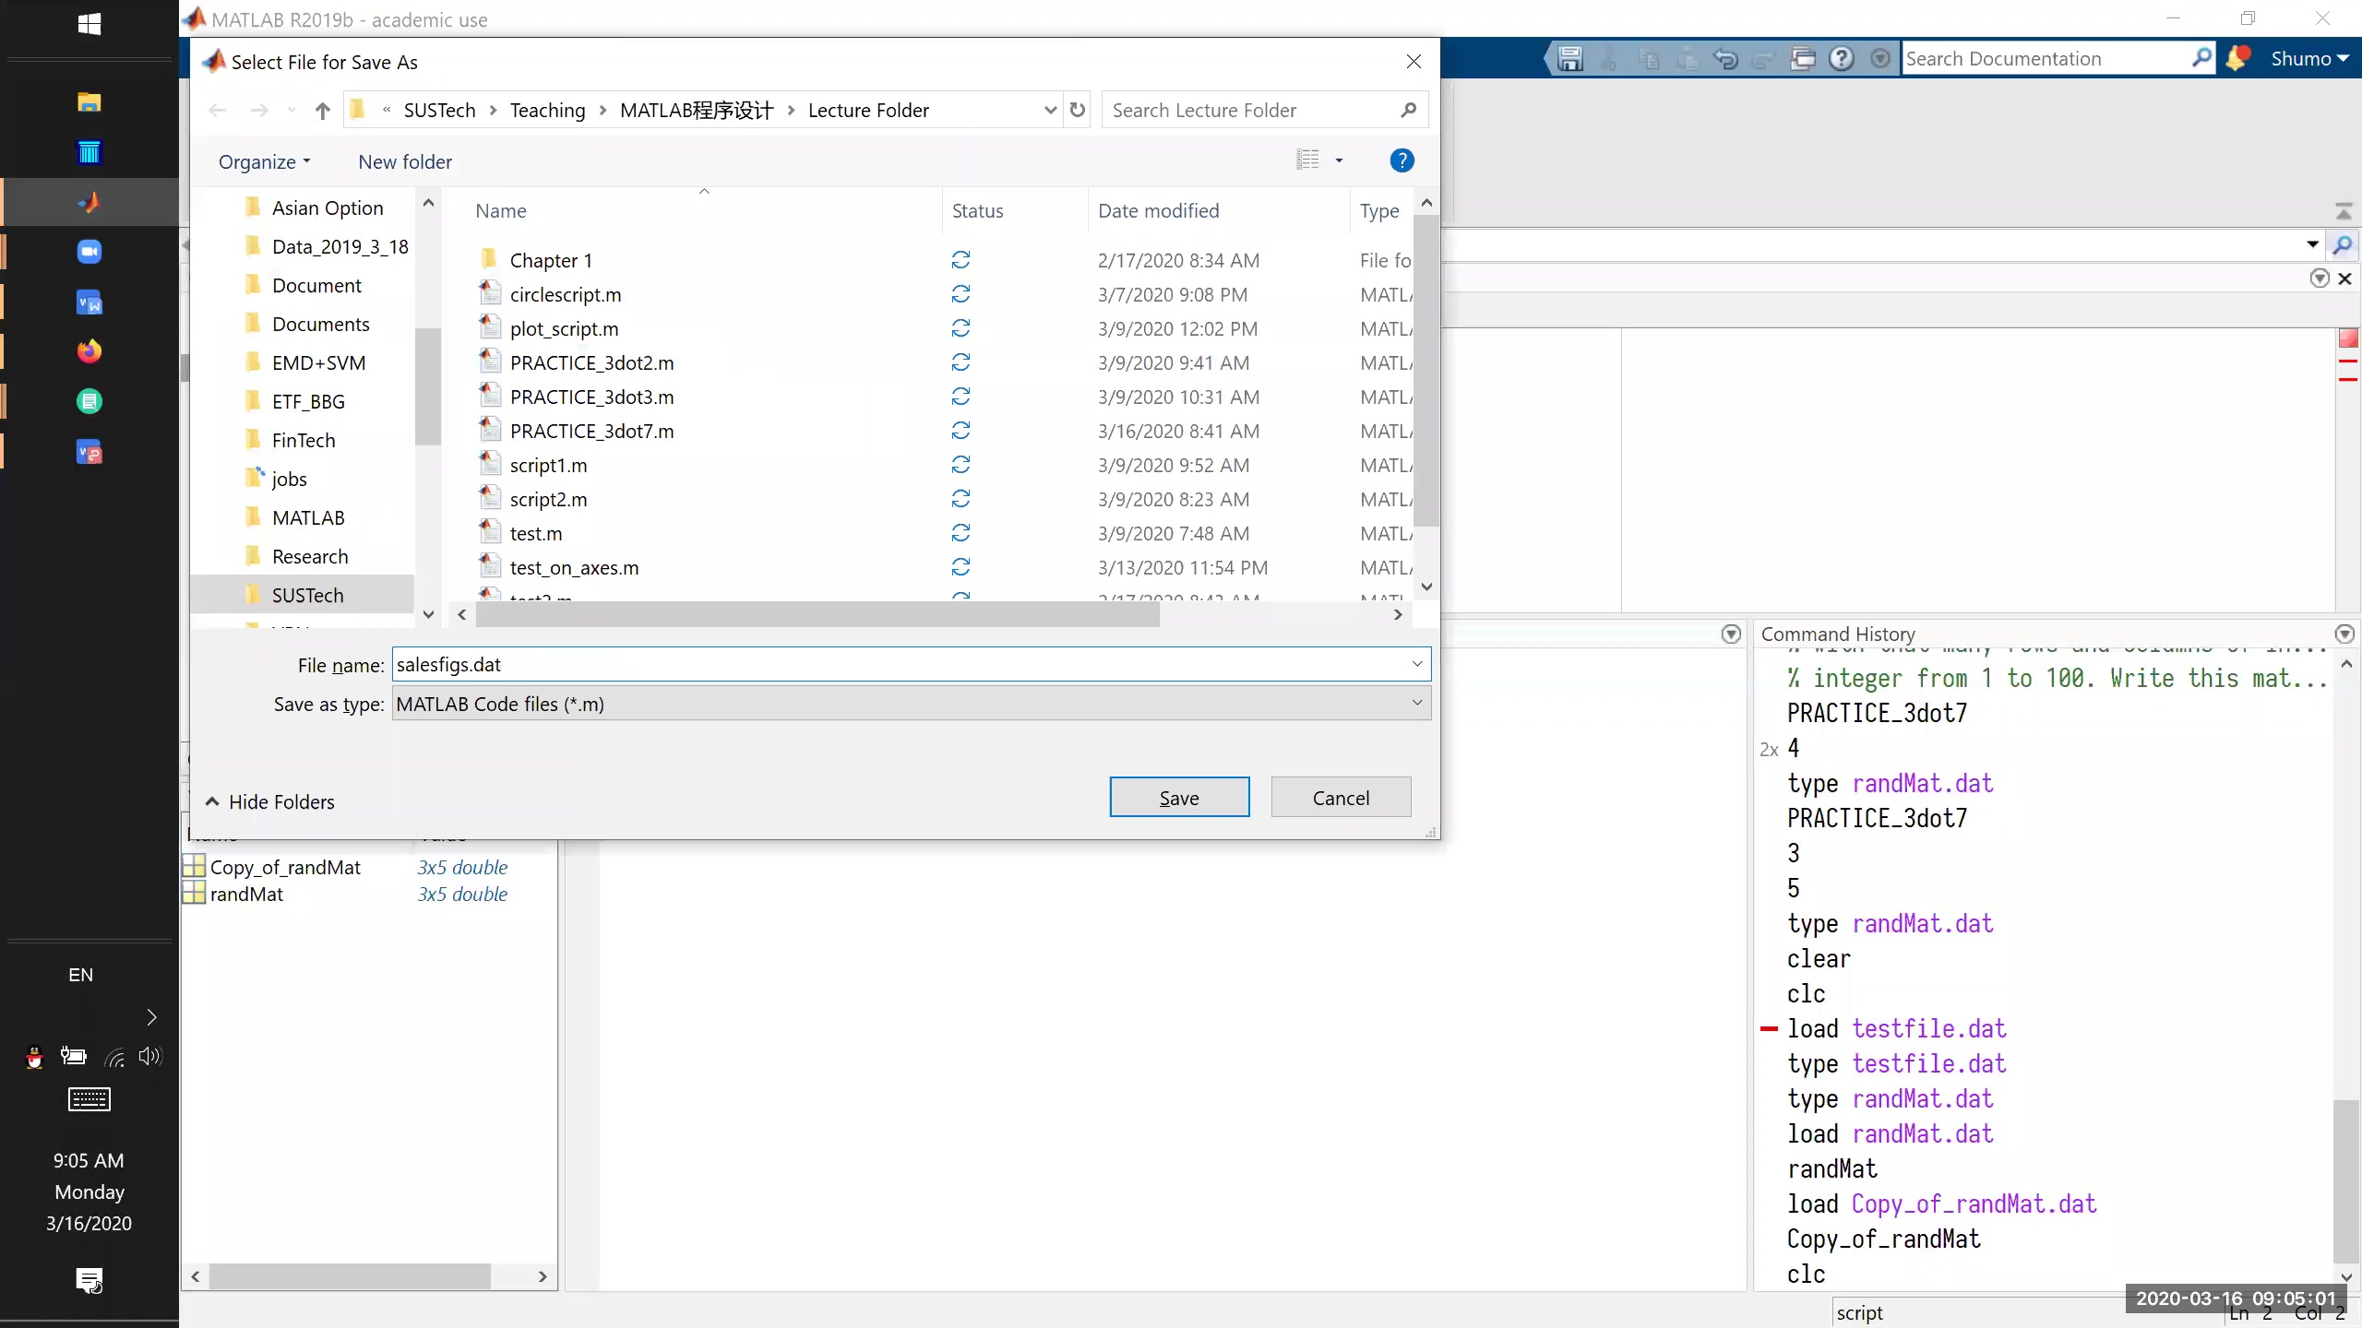The width and height of the screenshot is (2362, 1328).
Task: Select the SUSTech folder in left panel
Action: pyautogui.click(x=306, y=594)
